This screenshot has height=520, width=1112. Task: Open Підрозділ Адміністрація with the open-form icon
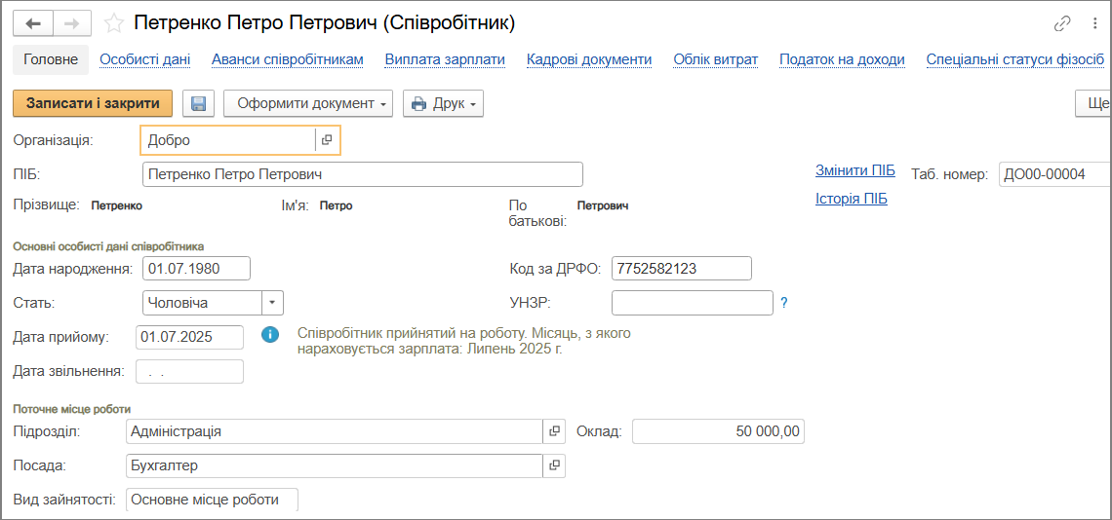[555, 430]
